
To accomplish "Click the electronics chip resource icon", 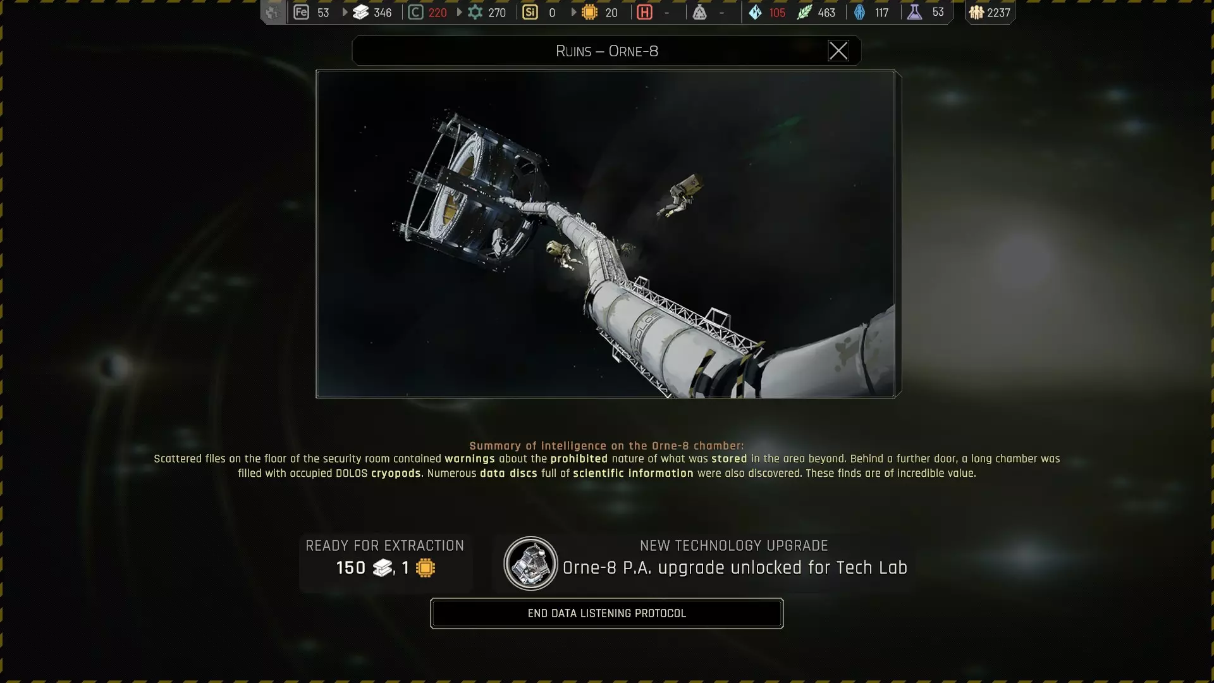I will click(589, 12).
